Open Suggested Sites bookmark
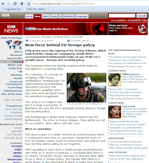Screen dimensions: 149x163 [x=11, y=9]
